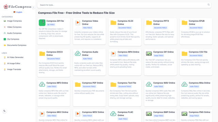This screenshot has height=122, width=218.
Task: Click the Compress PPTX Online folder icon
Action: 149,23
